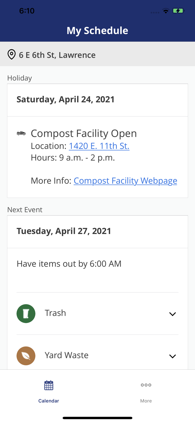Select the Calendar tab
This screenshot has width=195, height=423.
click(x=49, y=392)
